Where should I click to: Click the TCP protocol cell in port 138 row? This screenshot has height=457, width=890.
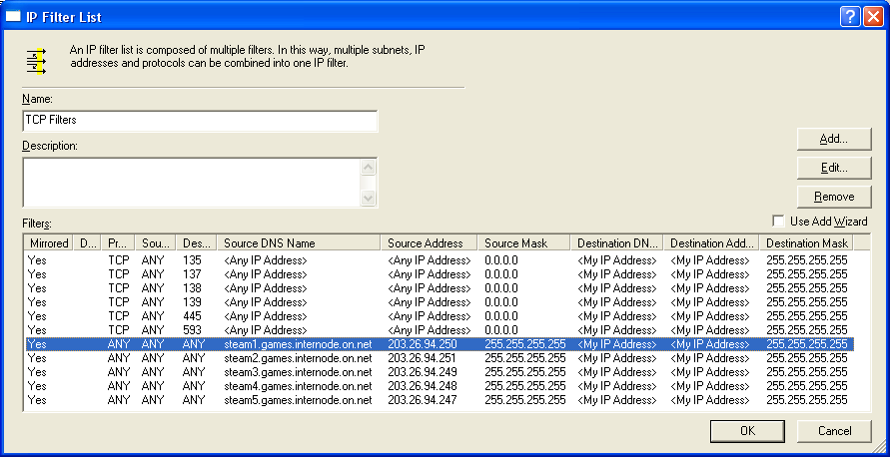119,288
